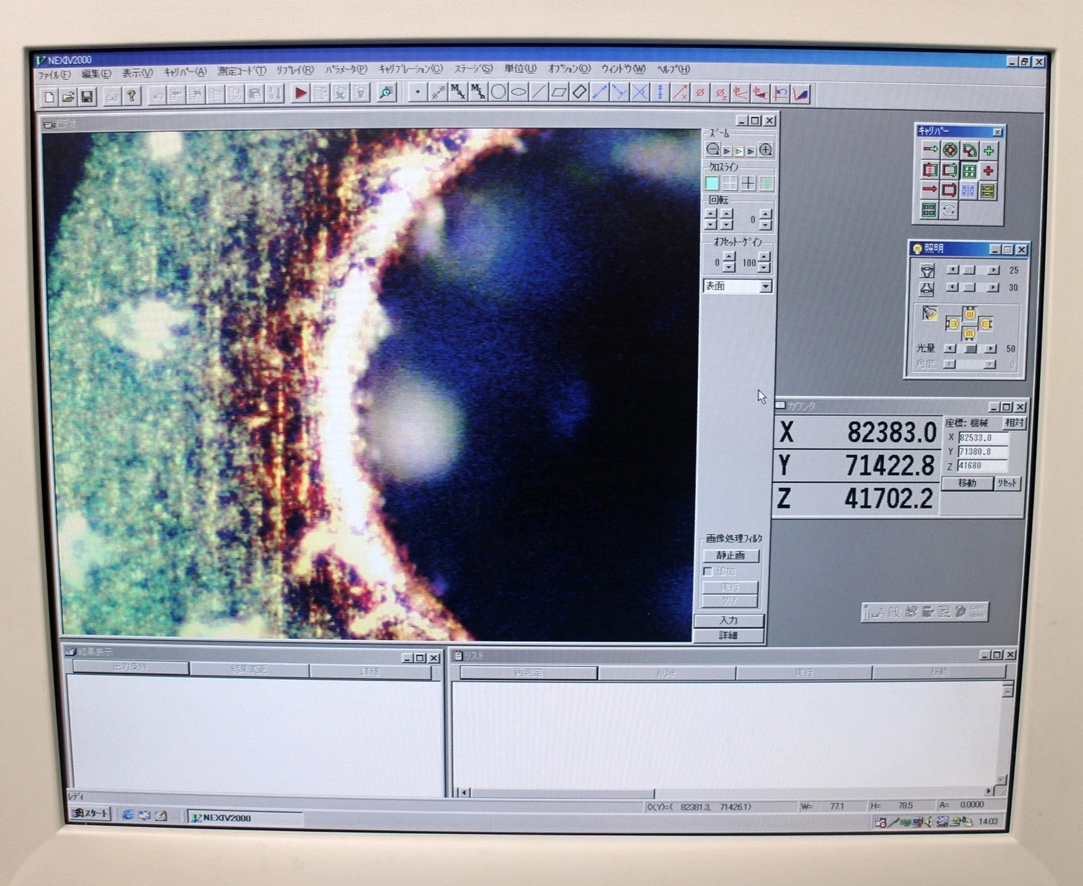Toggle the top ring light lamp
Viewport: 1083px width, 886px height.
969,313
